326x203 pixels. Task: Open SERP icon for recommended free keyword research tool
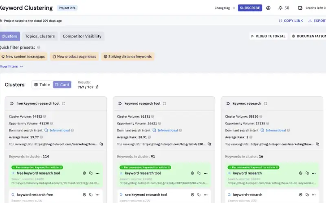[84, 173]
